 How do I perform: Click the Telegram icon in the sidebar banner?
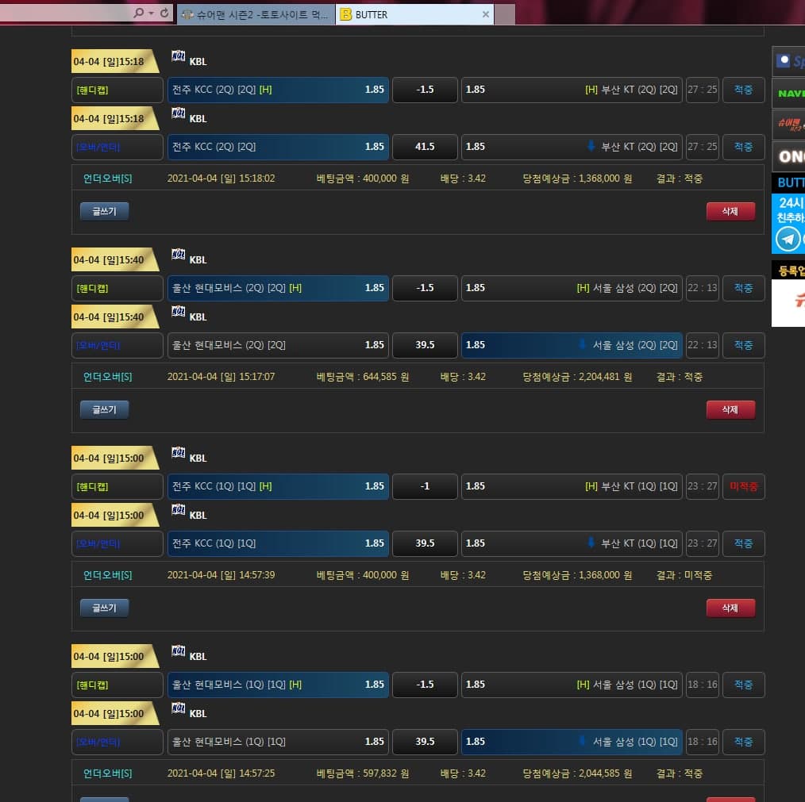coord(788,238)
